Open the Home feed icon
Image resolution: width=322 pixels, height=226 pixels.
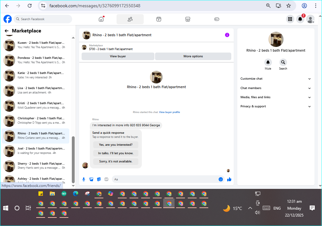click(101, 19)
